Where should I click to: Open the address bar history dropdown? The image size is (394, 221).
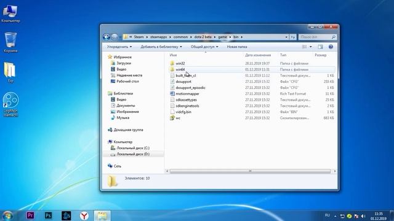click(x=286, y=37)
